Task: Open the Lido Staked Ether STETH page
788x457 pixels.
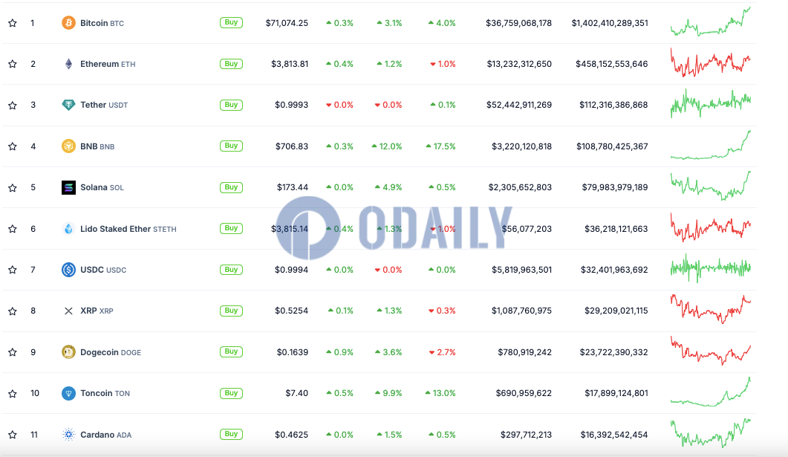Action: [128, 229]
